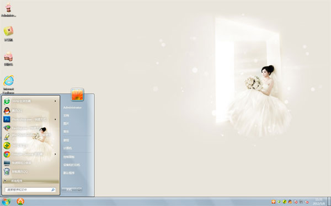Launch Tencent QQ penguin entry
The width and height of the screenshot is (331, 206).
point(30,110)
